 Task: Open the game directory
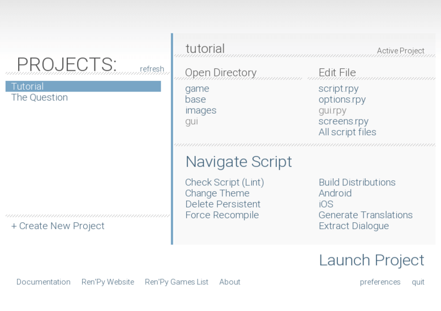[x=197, y=89]
